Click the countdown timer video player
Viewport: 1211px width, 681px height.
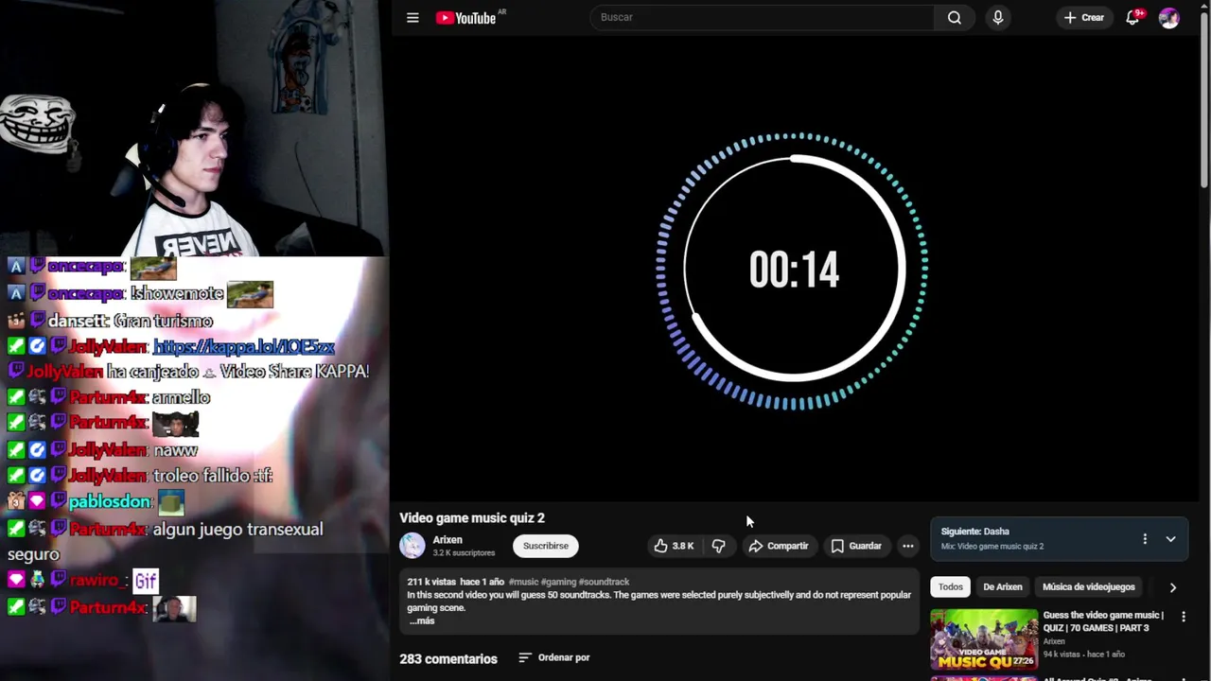[793, 271]
